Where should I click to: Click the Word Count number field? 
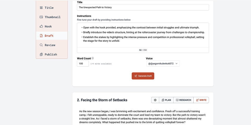83,64
